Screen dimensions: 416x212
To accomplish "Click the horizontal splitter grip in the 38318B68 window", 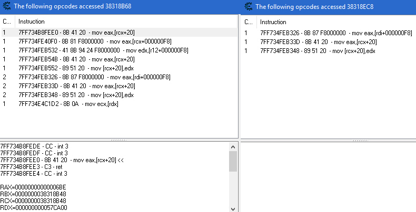I will pos(119,141).
